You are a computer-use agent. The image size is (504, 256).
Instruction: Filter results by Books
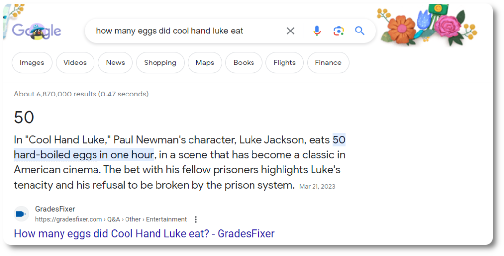tap(244, 63)
